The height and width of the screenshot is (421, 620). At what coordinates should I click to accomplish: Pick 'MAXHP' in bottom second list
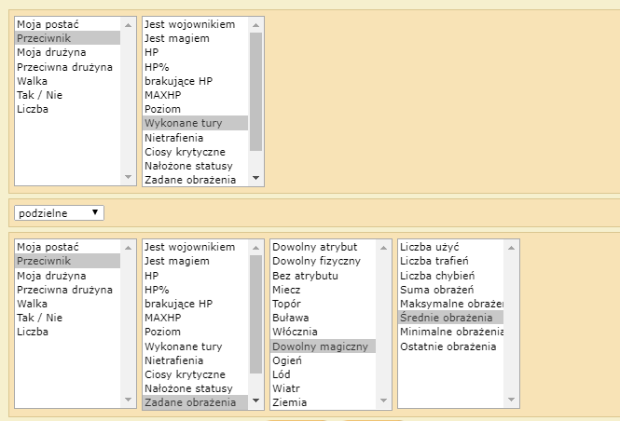[196, 318]
